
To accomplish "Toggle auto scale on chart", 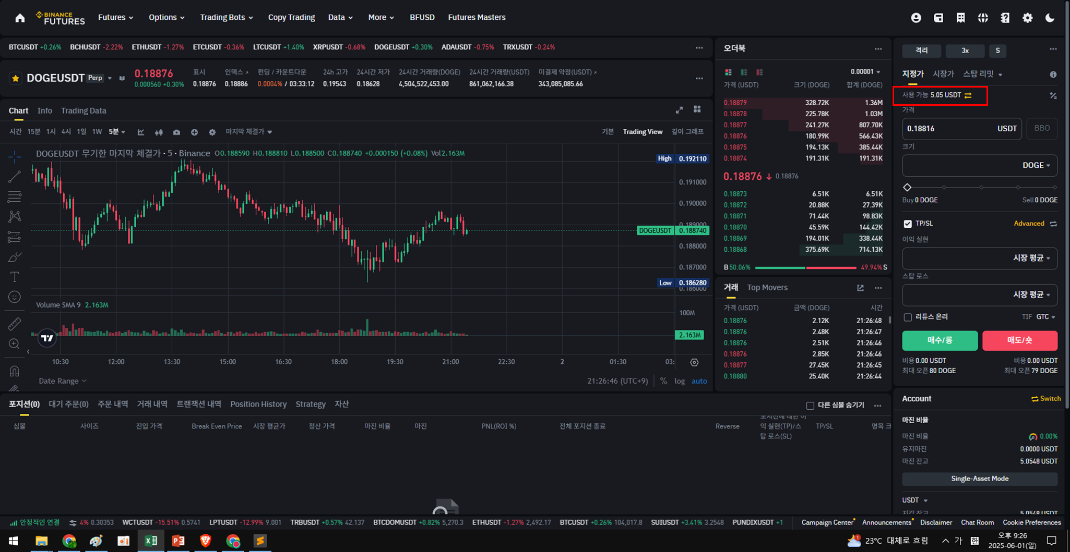I will [699, 381].
